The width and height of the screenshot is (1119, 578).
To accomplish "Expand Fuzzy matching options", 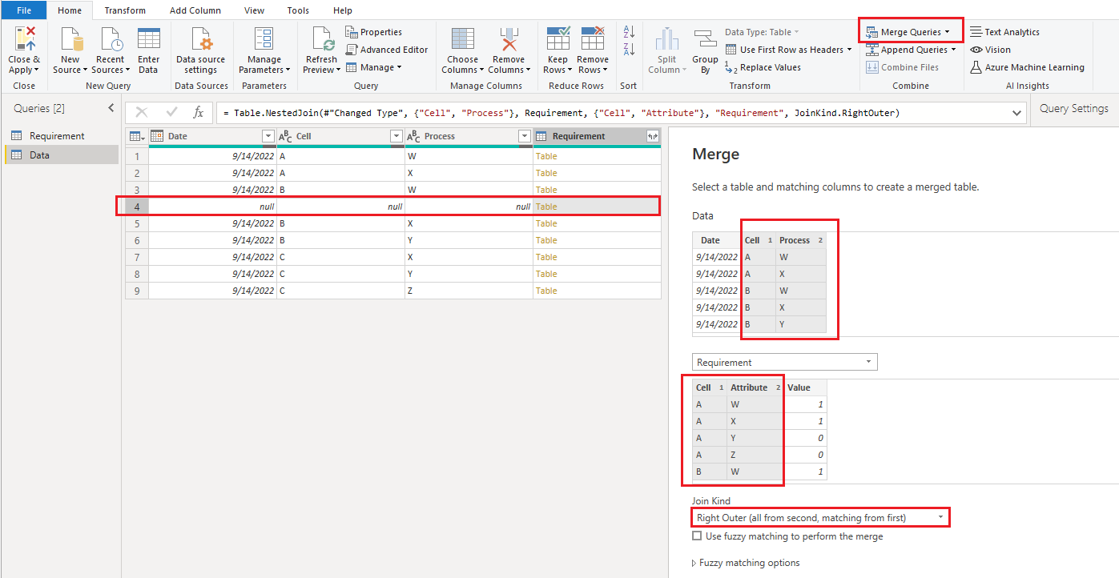I will pyautogui.click(x=746, y=563).
